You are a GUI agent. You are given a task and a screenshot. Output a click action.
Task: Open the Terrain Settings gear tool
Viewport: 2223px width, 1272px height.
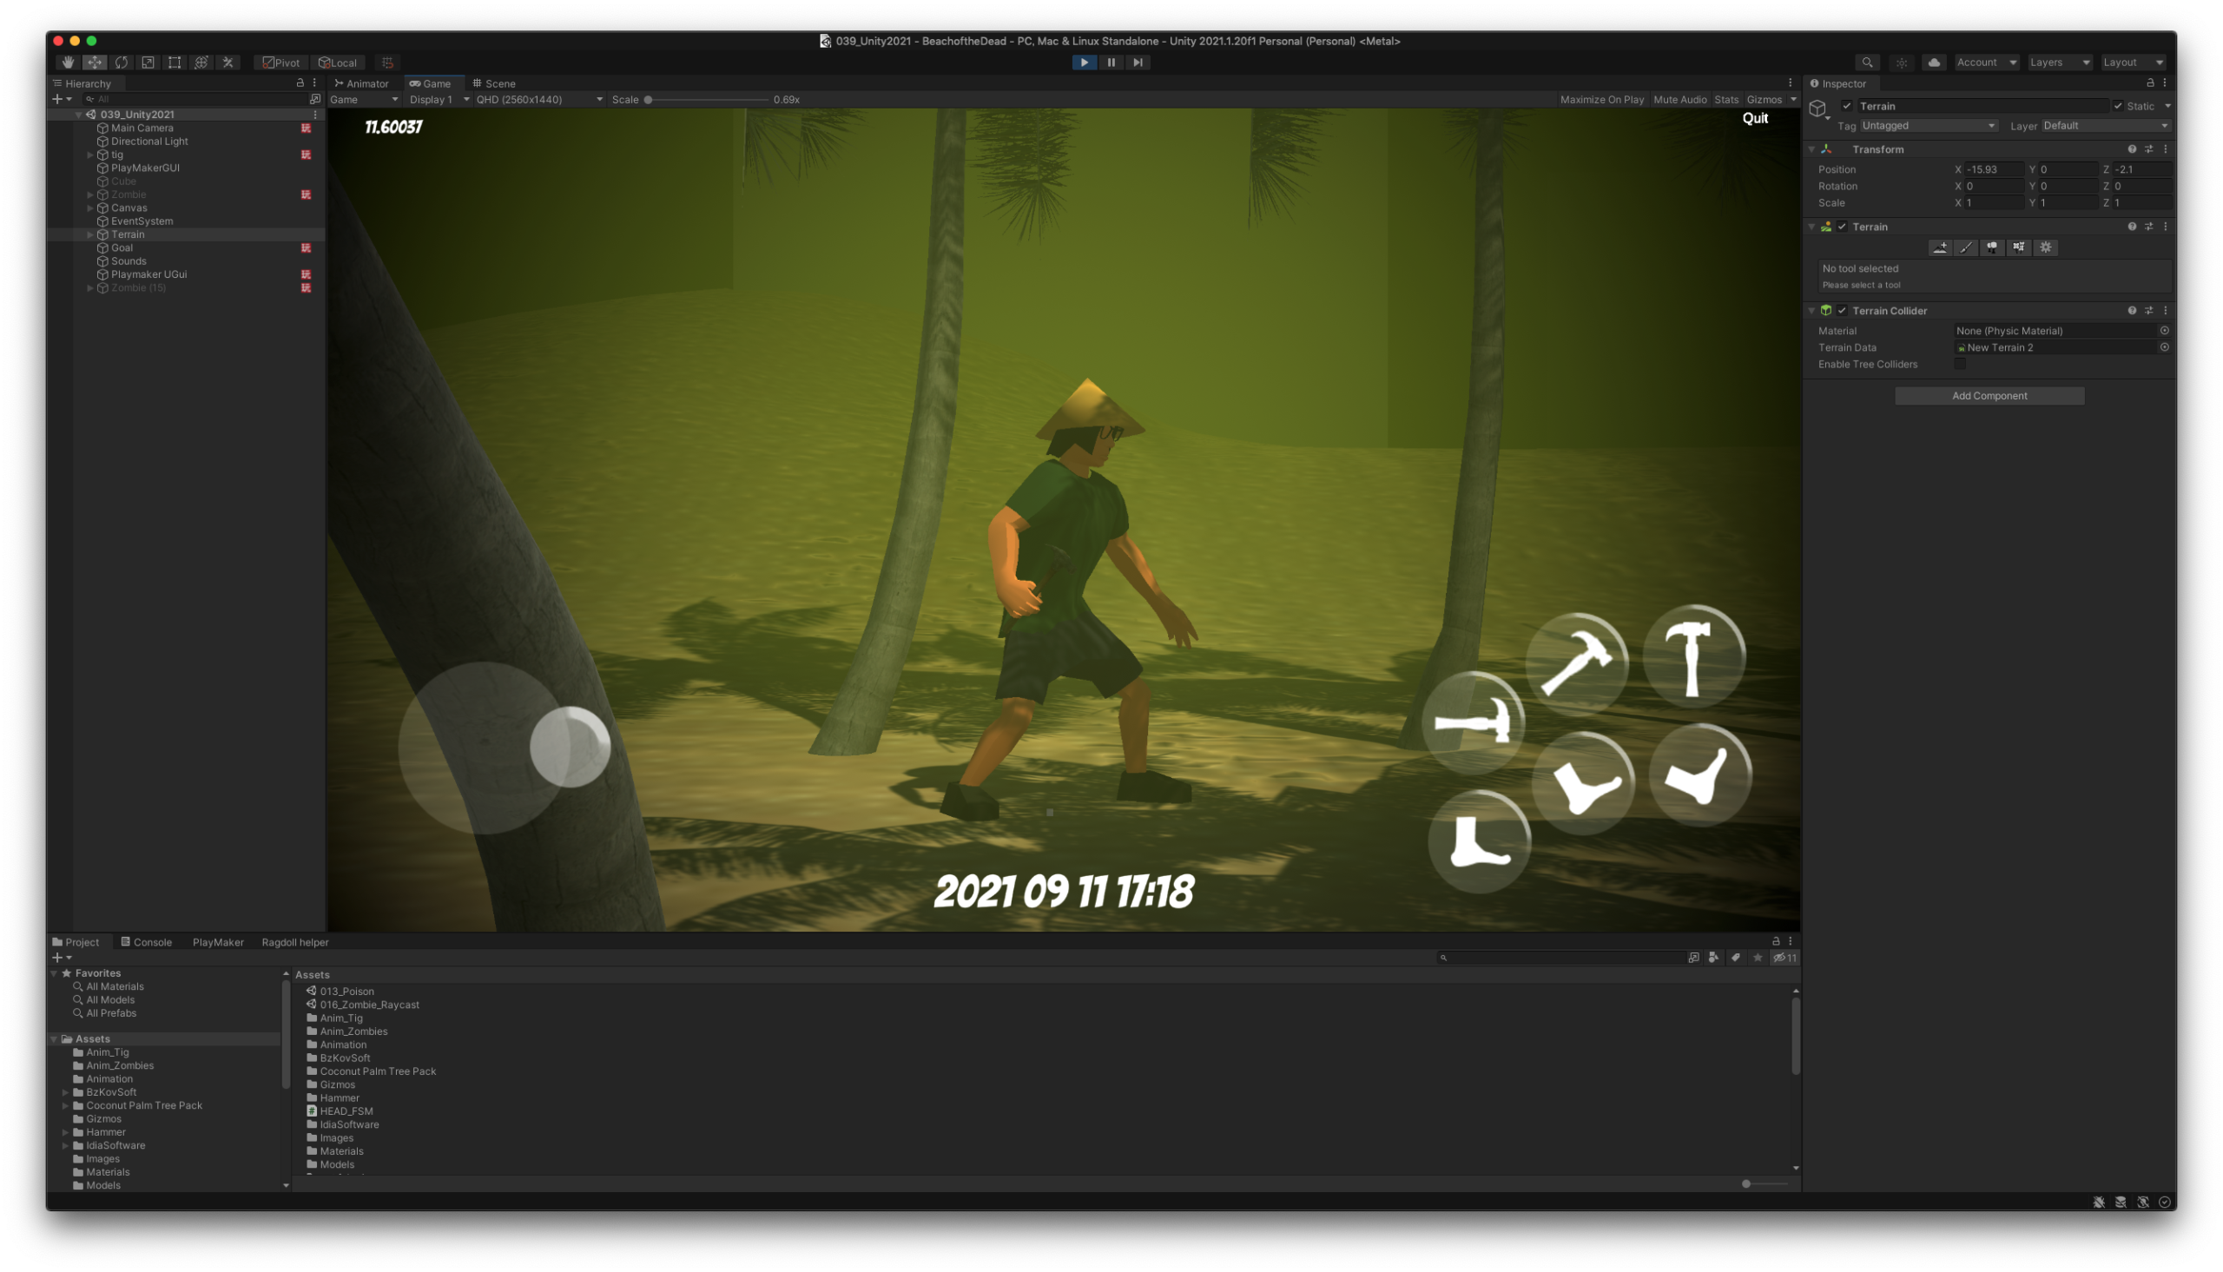pos(2046,247)
